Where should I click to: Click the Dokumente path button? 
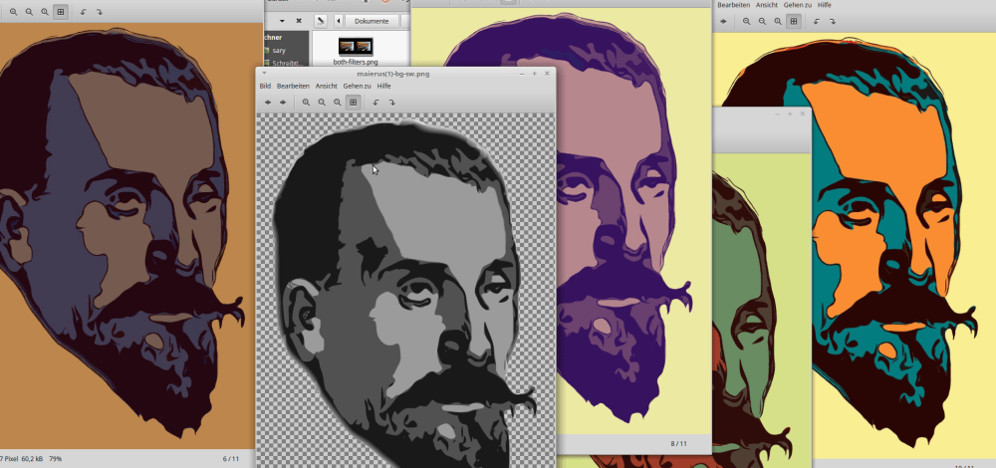click(x=372, y=21)
